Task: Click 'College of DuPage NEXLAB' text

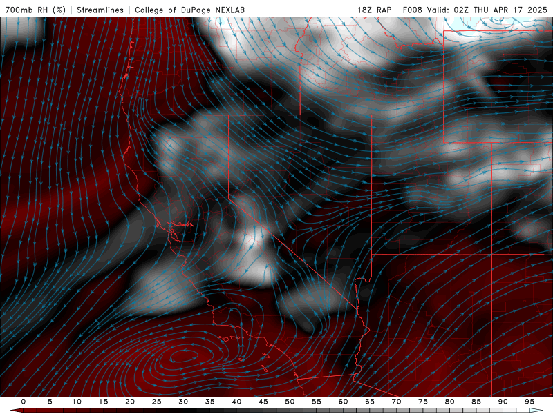Action: pos(189,10)
